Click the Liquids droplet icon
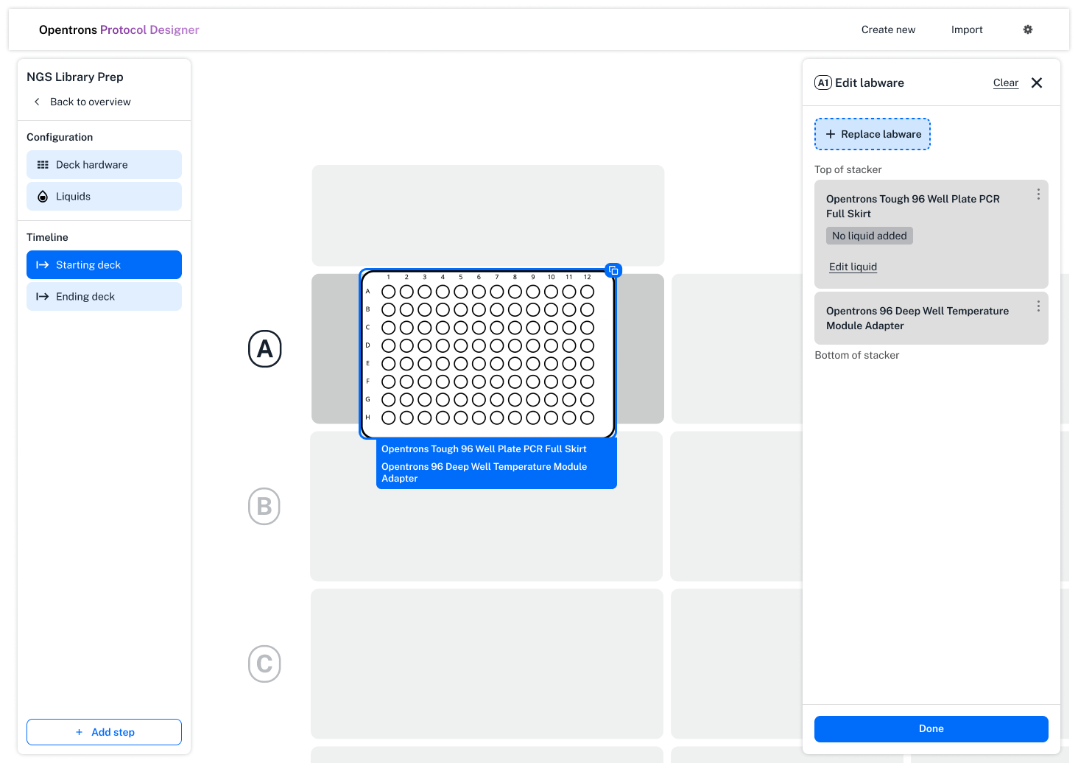The image size is (1078, 763). 43,197
